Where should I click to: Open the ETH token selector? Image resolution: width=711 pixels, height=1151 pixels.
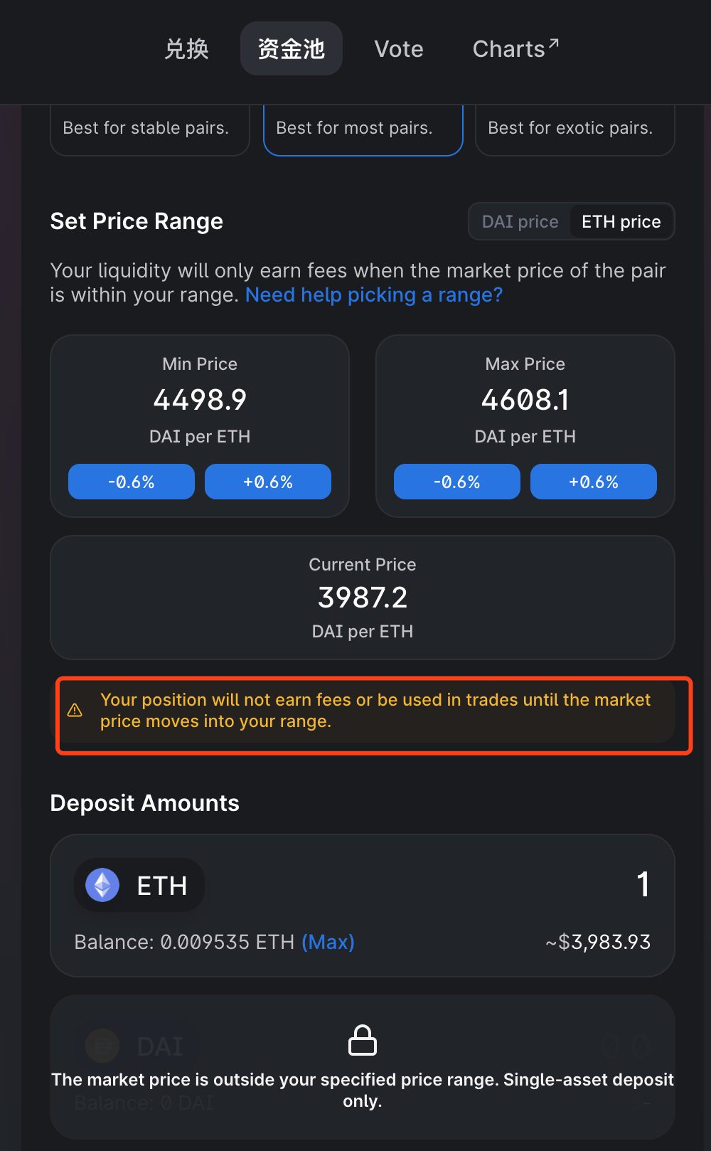click(x=140, y=886)
